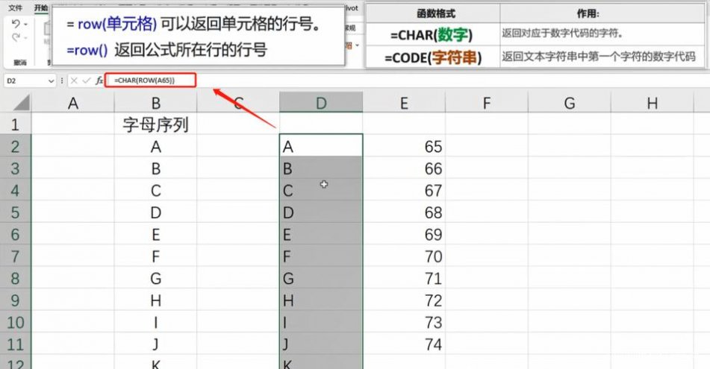Click cell B2 containing A
This screenshot has height=369, width=710.
[156, 146]
